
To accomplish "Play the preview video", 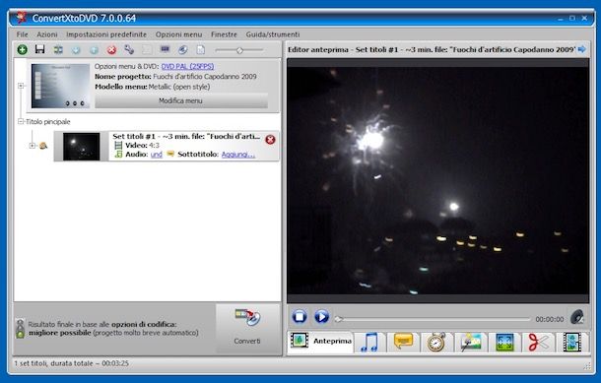I will (321, 317).
